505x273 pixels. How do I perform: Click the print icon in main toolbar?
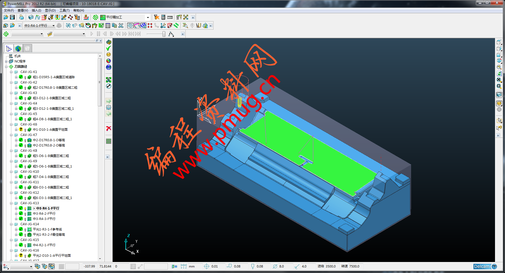tap(21, 17)
